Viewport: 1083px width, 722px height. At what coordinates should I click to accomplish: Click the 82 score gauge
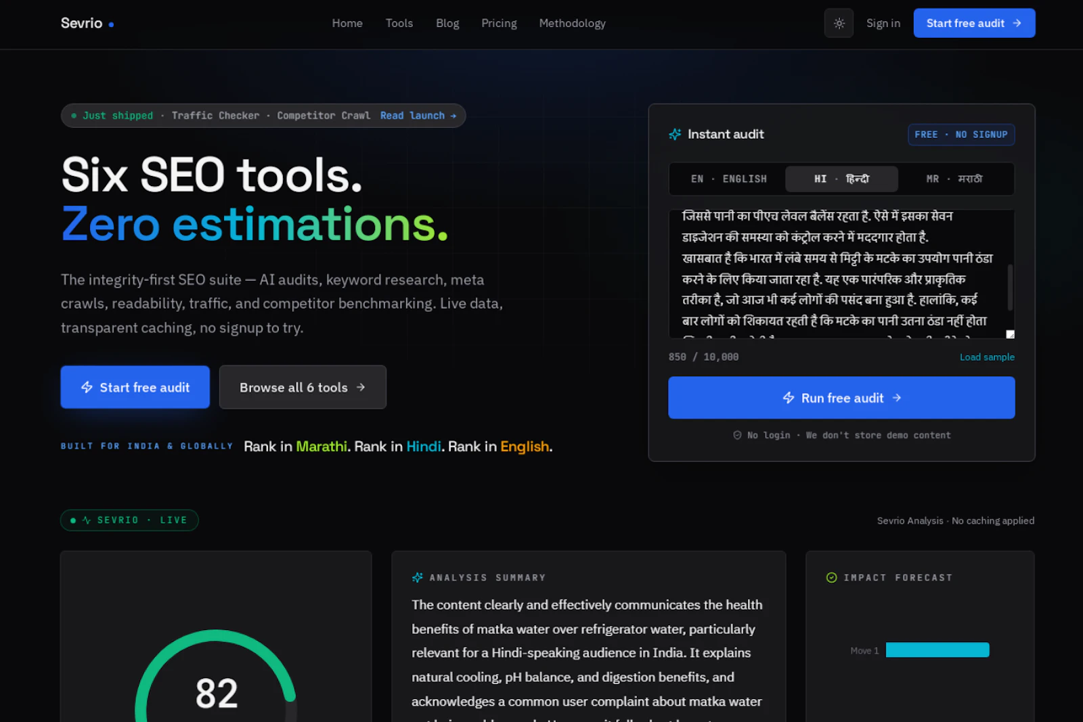[216, 677]
